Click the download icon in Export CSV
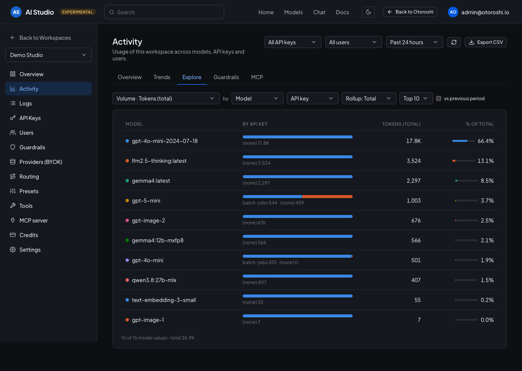This screenshot has height=371, width=522. pos(472,42)
